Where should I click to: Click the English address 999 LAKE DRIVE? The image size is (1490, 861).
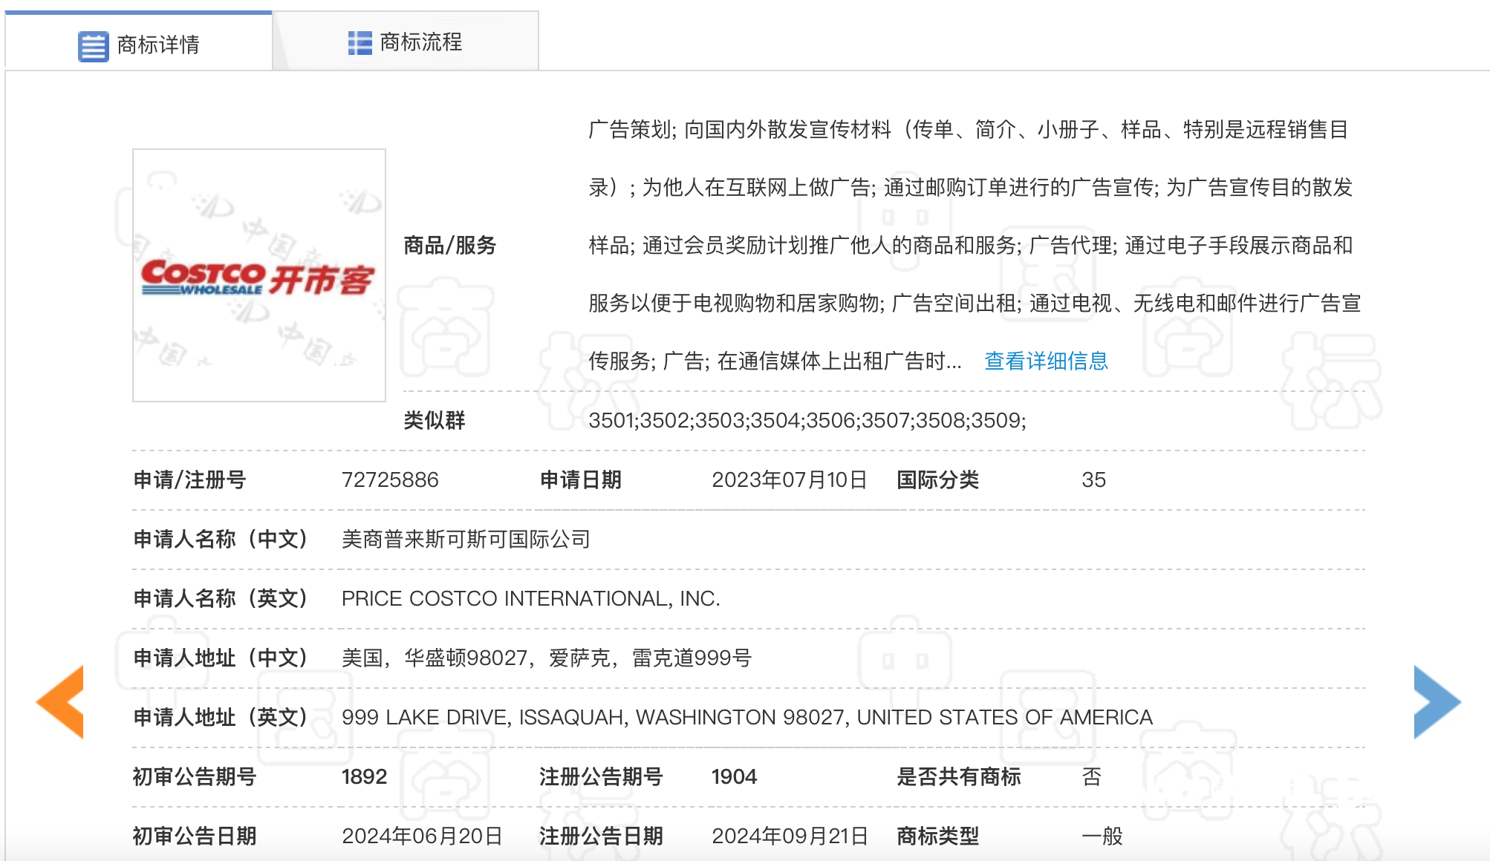[746, 718]
